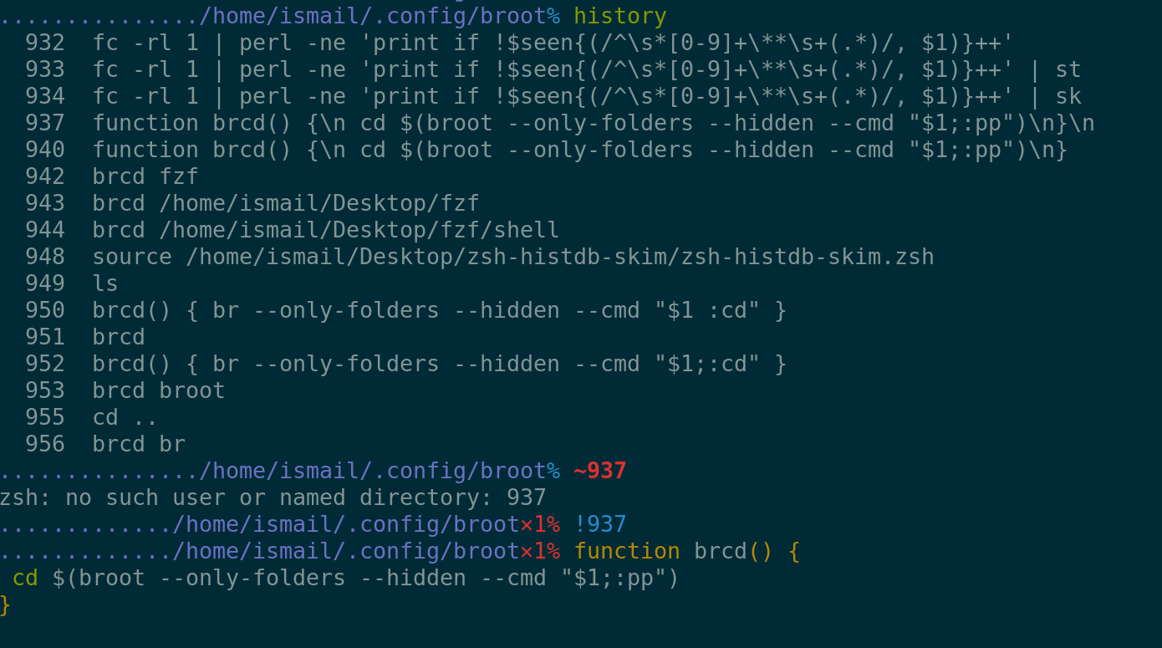Screen dimensions: 1162x648
Task: Click the zsh 'no such user' error message
Action: point(273,497)
